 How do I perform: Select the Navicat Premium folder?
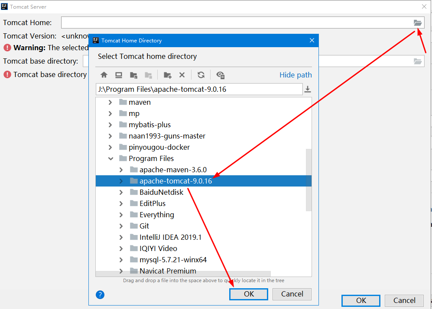168,271
